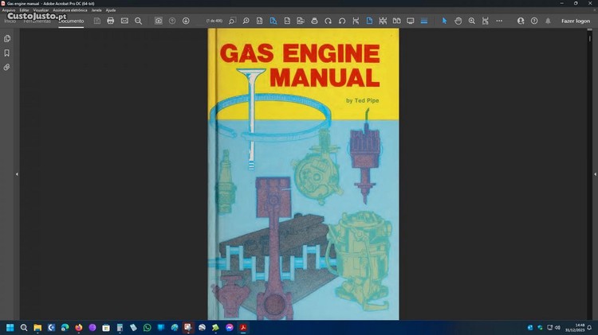This screenshot has height=335, width=598.
Task: Open the Editar menu
Action: coord(25,10)
